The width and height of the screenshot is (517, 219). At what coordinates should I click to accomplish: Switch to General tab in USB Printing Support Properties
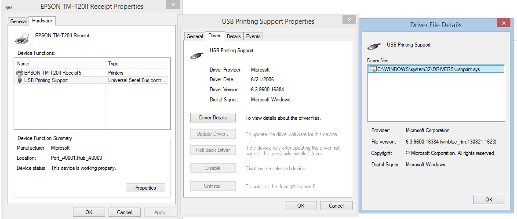(194, 36)
